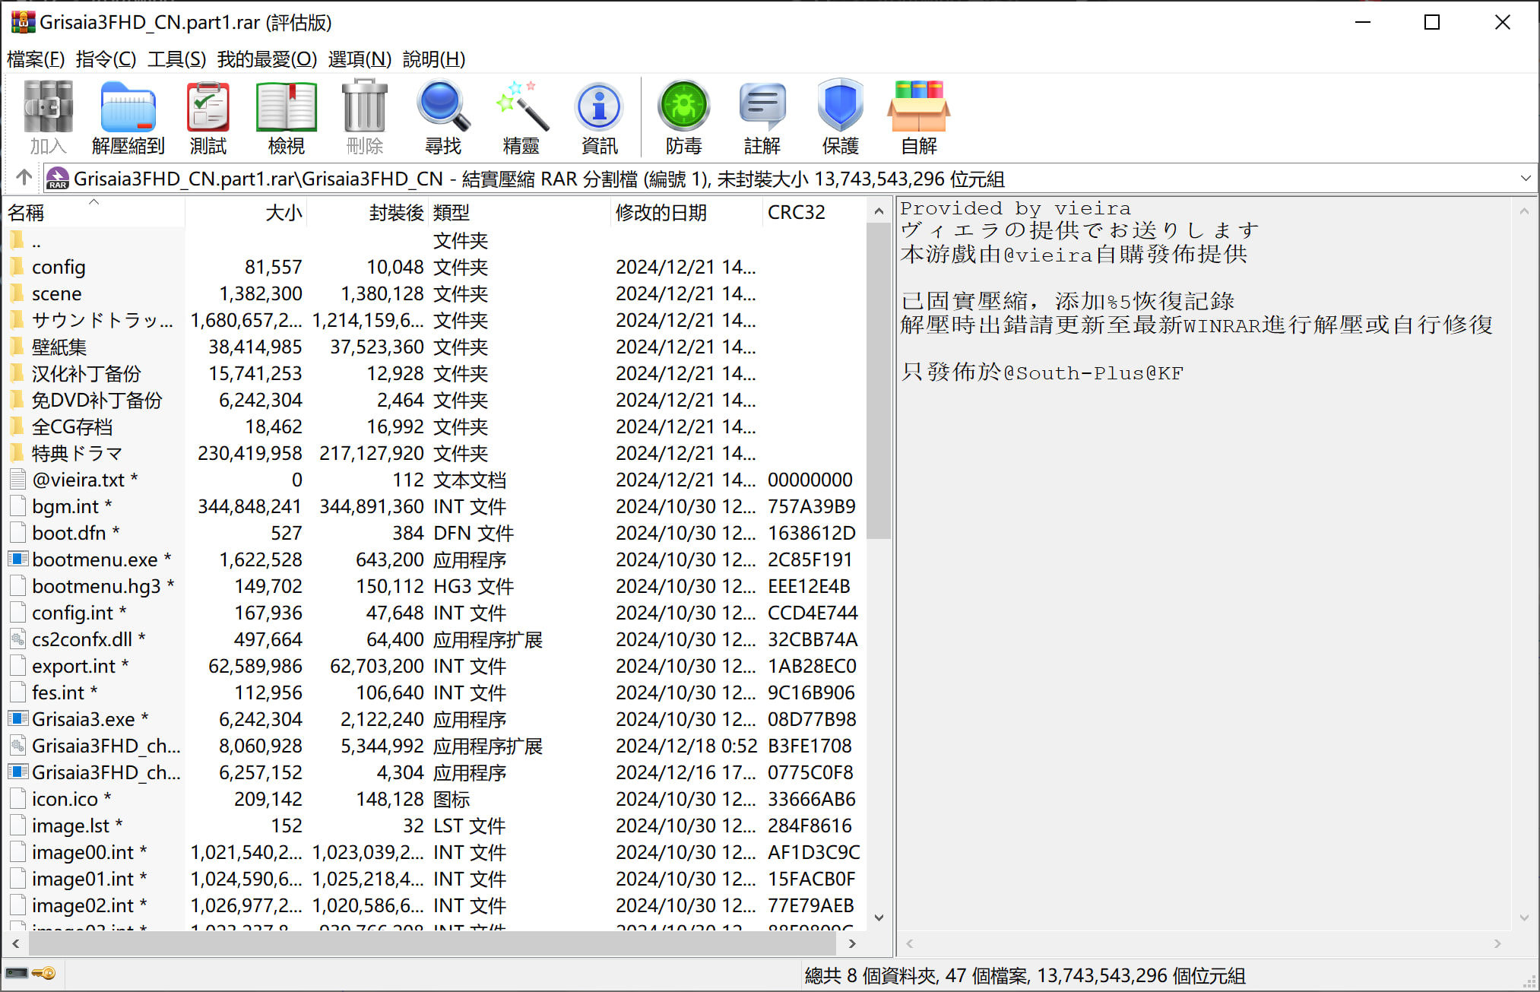Click the SFX (自解) toolbar icon
This screenshot has width=1540, height=992.
[x=918, y=116]
